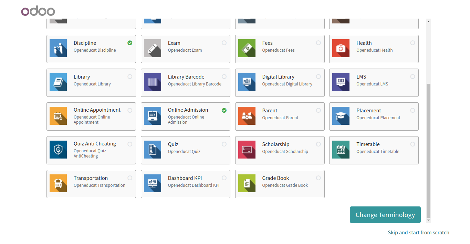
Task: Click the 'Openeducat Dashboard KPI' description text
Action: pyautogui.click(x=194, y=185)
